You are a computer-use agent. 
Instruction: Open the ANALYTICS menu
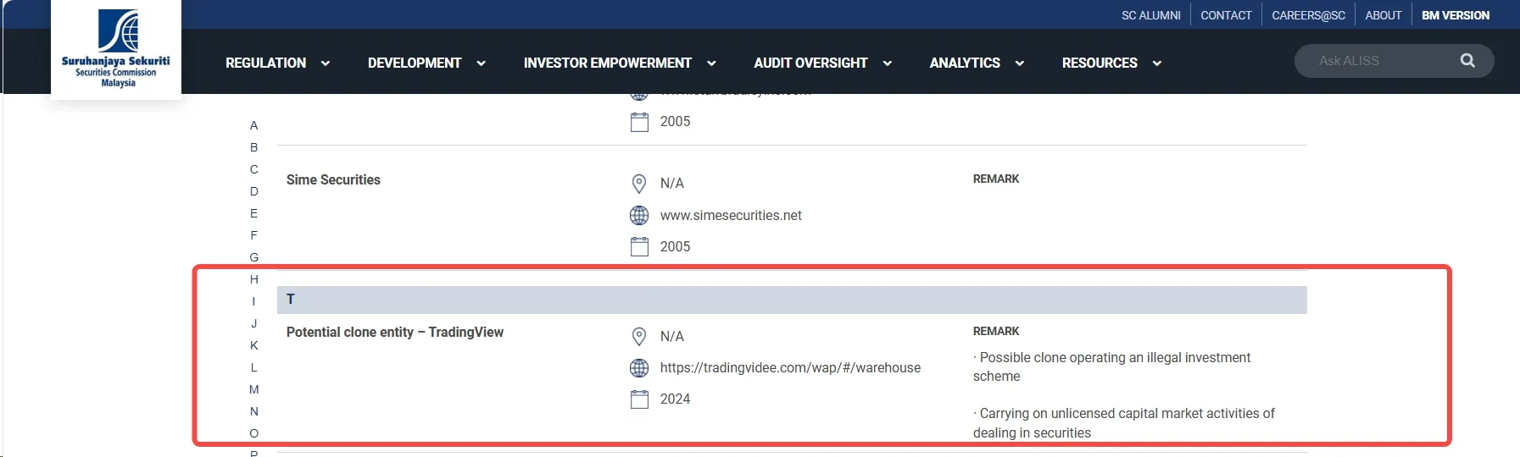[x=965, y=63]
